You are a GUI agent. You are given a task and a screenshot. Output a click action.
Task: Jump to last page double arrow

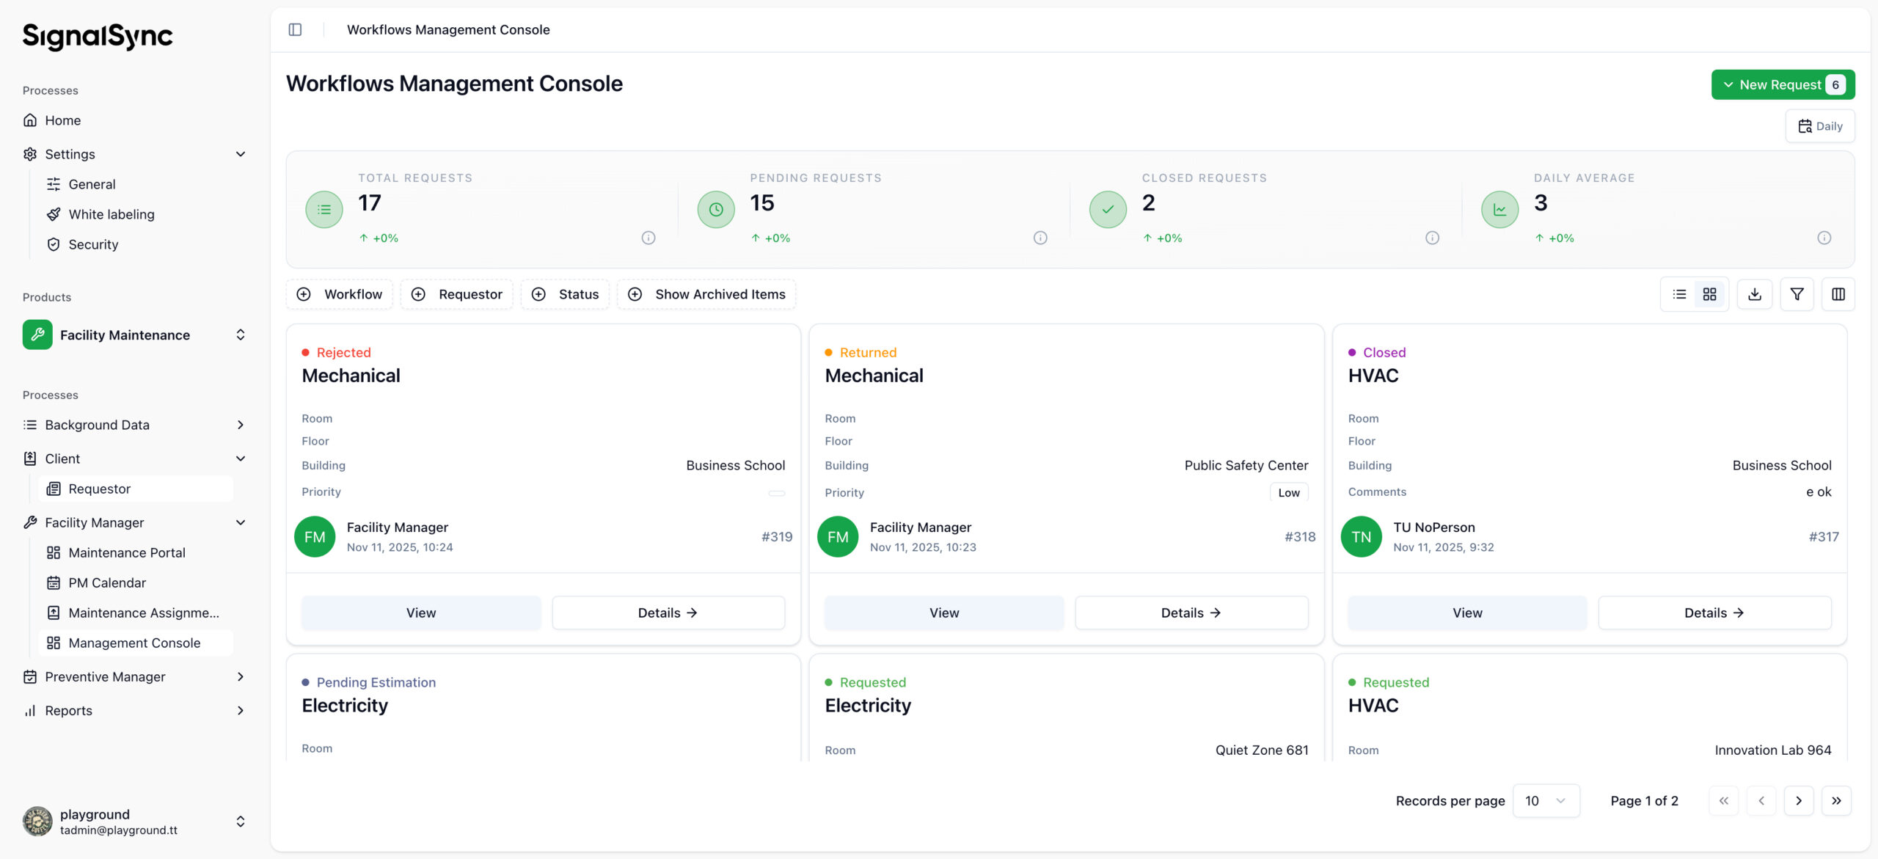point(1836,800)
